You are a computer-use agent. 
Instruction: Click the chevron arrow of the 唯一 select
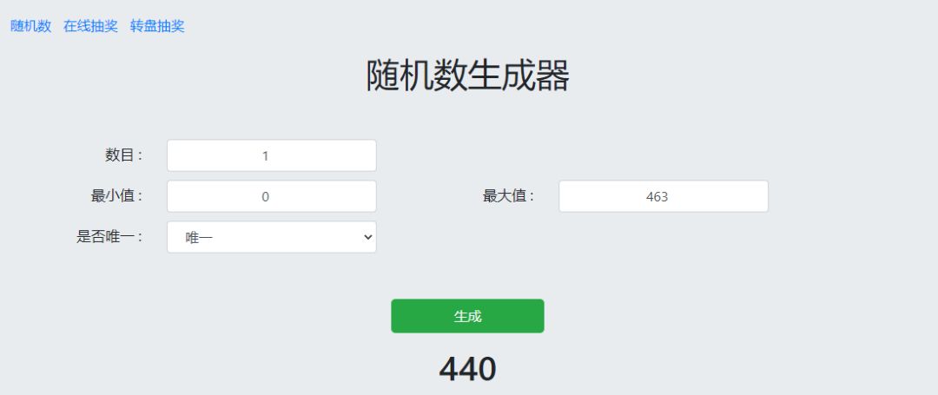click(x=367, y=236)
